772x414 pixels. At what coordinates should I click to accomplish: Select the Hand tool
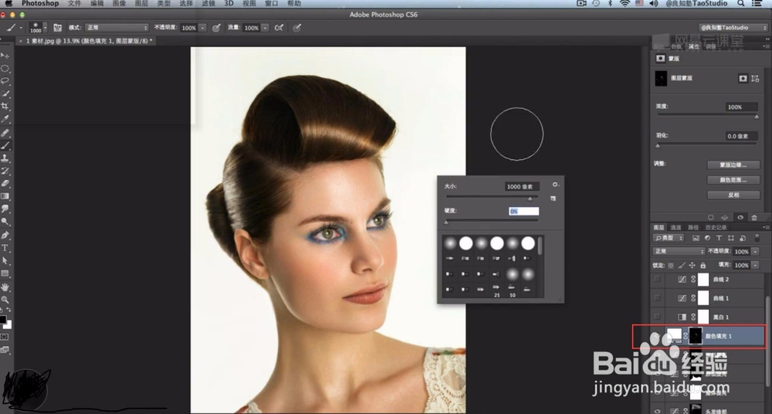pos(5,287)
